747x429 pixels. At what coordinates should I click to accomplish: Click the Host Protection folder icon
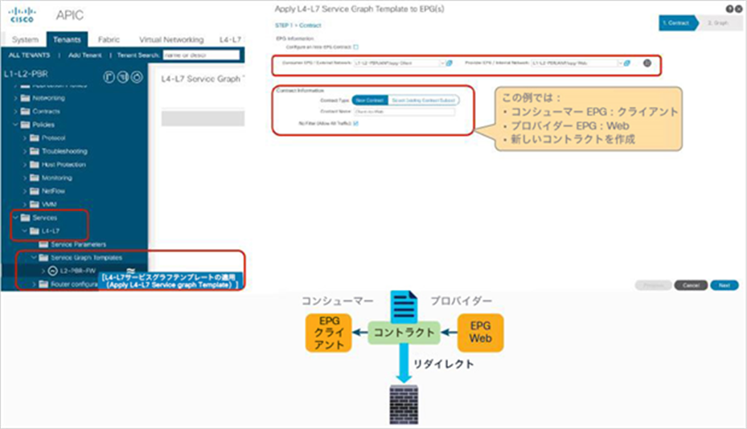pos(35,165)
